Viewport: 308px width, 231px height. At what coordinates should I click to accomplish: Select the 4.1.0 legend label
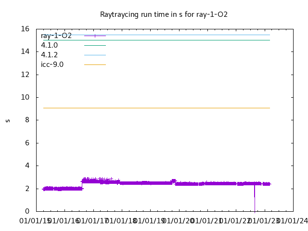point(49,45)
